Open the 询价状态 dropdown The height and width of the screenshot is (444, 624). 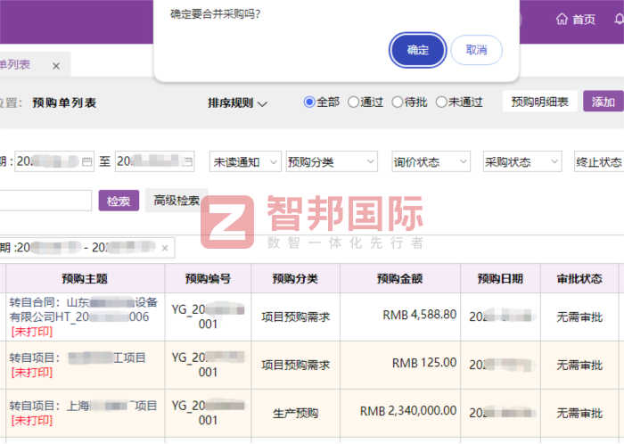431,161
